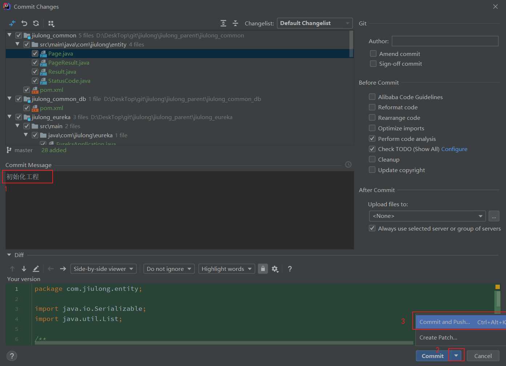
Task: Choose Commit and Push from the menu
Action: [461, 322]
